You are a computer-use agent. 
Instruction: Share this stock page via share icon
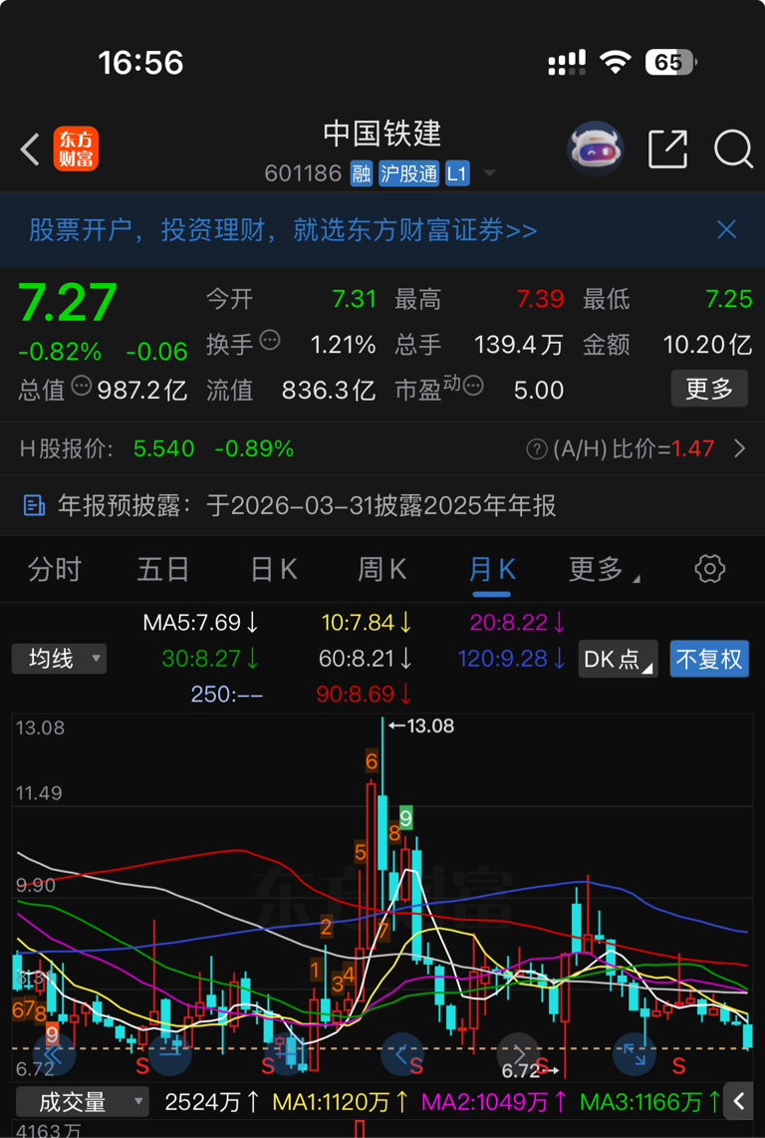(667, 148)
